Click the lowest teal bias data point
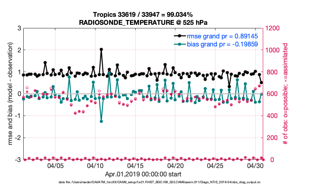 click(101, 121)
